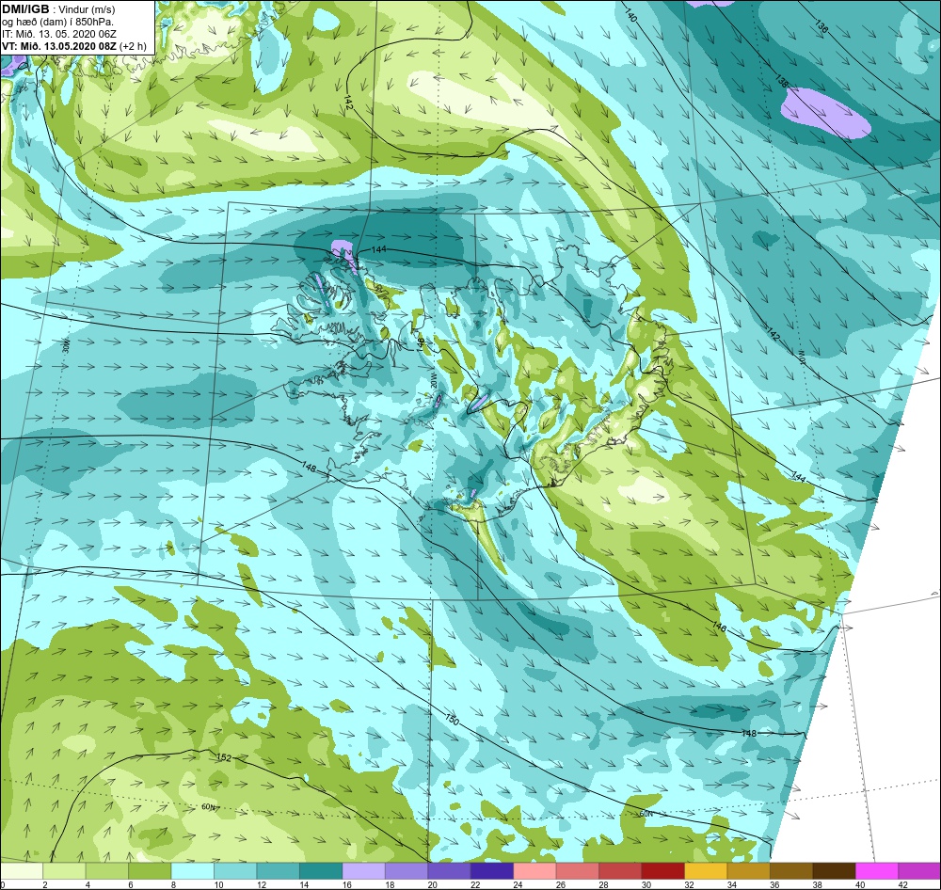Click the 2–4 m/s light green legend swatch
941x890 pixels.
[64, 871]
